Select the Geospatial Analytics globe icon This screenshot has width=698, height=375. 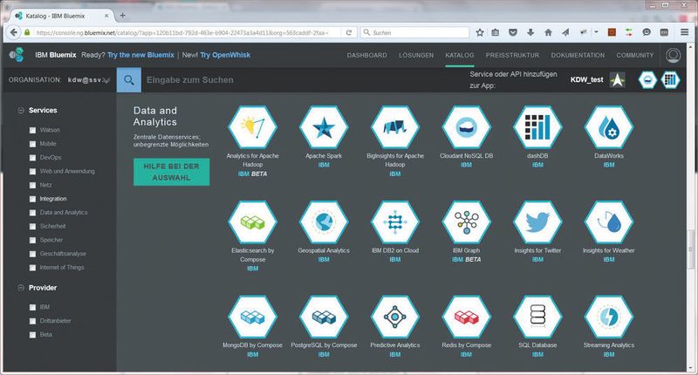pyautogui.click(x=324, y=222)
